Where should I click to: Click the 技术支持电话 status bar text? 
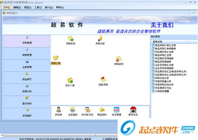pyautogui.click(x=51, y=139)
